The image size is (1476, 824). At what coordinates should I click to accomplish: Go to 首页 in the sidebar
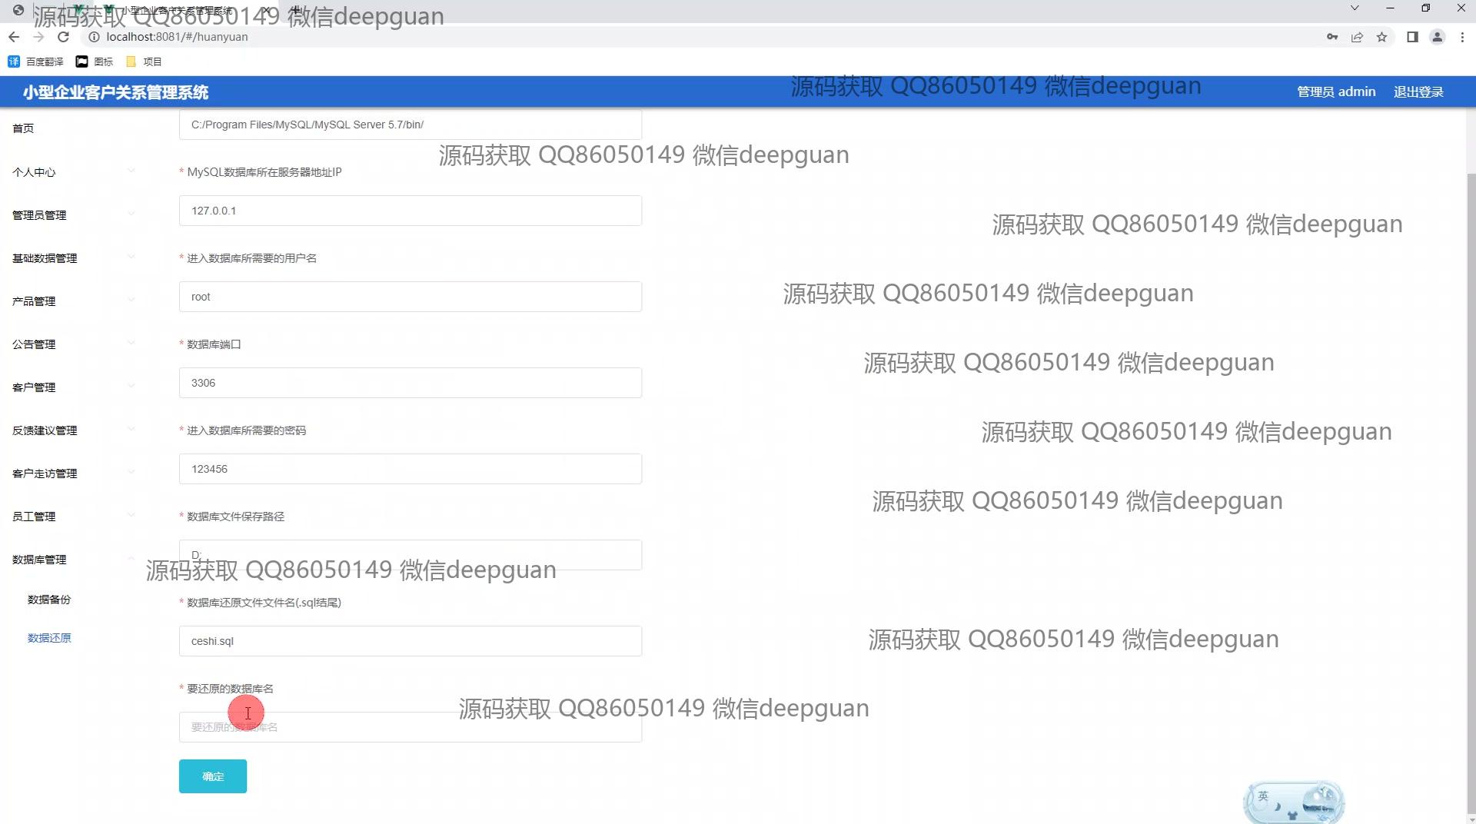click(x=23, y=128)
